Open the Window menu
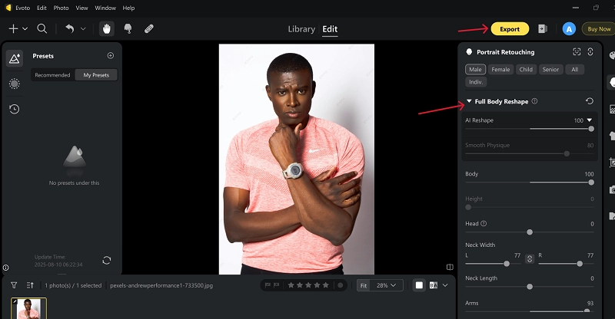 coord(105,8)
